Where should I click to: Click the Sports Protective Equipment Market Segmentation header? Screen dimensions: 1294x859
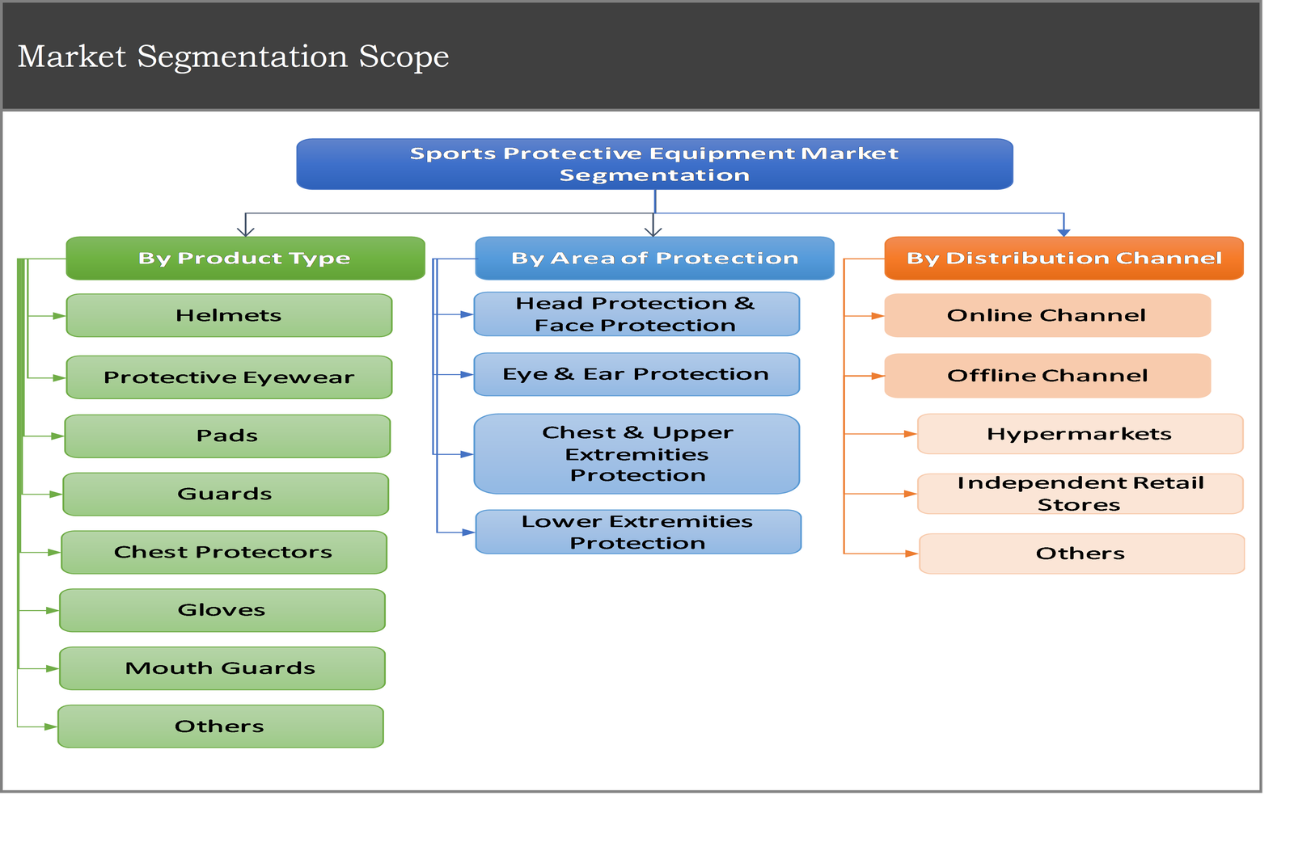[654, 163]
